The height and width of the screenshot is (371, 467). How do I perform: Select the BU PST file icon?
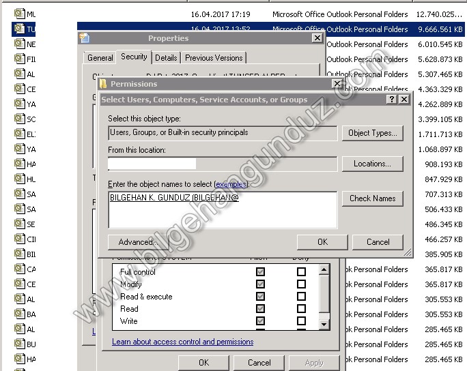19,344
